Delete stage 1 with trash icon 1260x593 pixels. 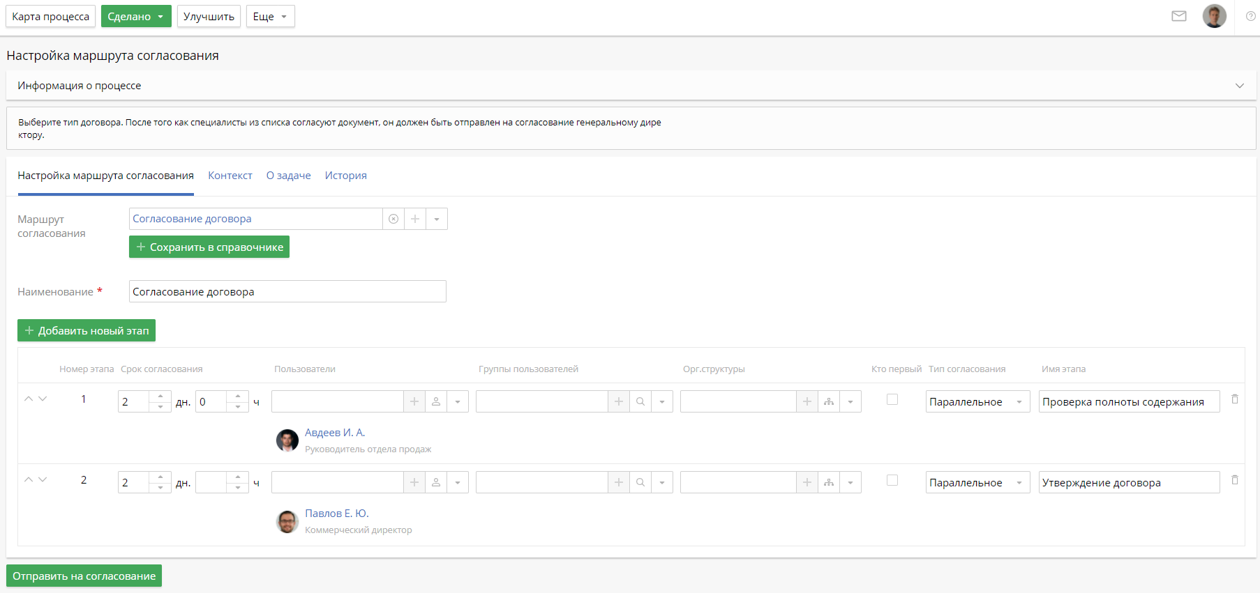[x=1234, y=399]
